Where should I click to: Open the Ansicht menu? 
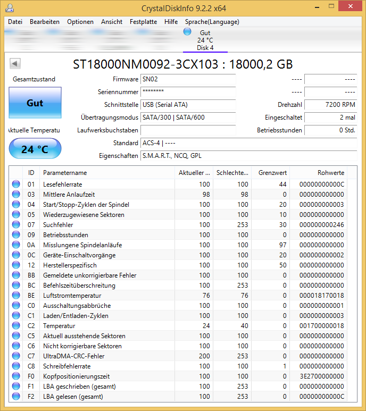(112, 22)
